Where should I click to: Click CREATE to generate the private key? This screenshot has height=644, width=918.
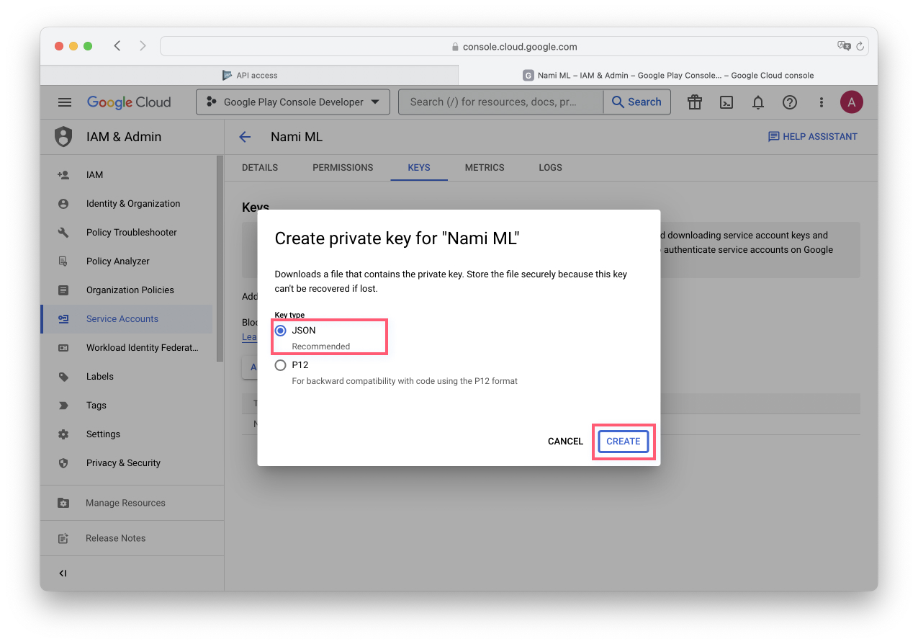(624, 442)
